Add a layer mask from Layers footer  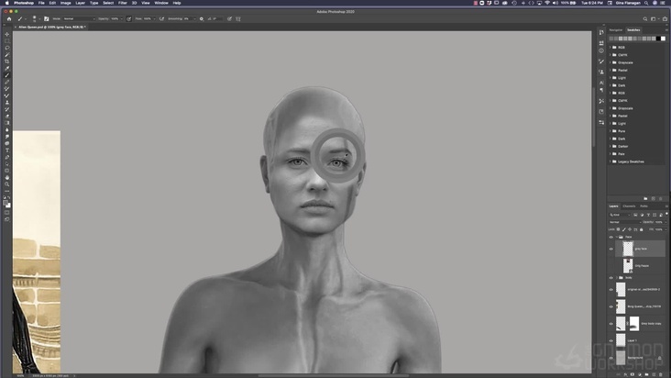click(632, 374)
